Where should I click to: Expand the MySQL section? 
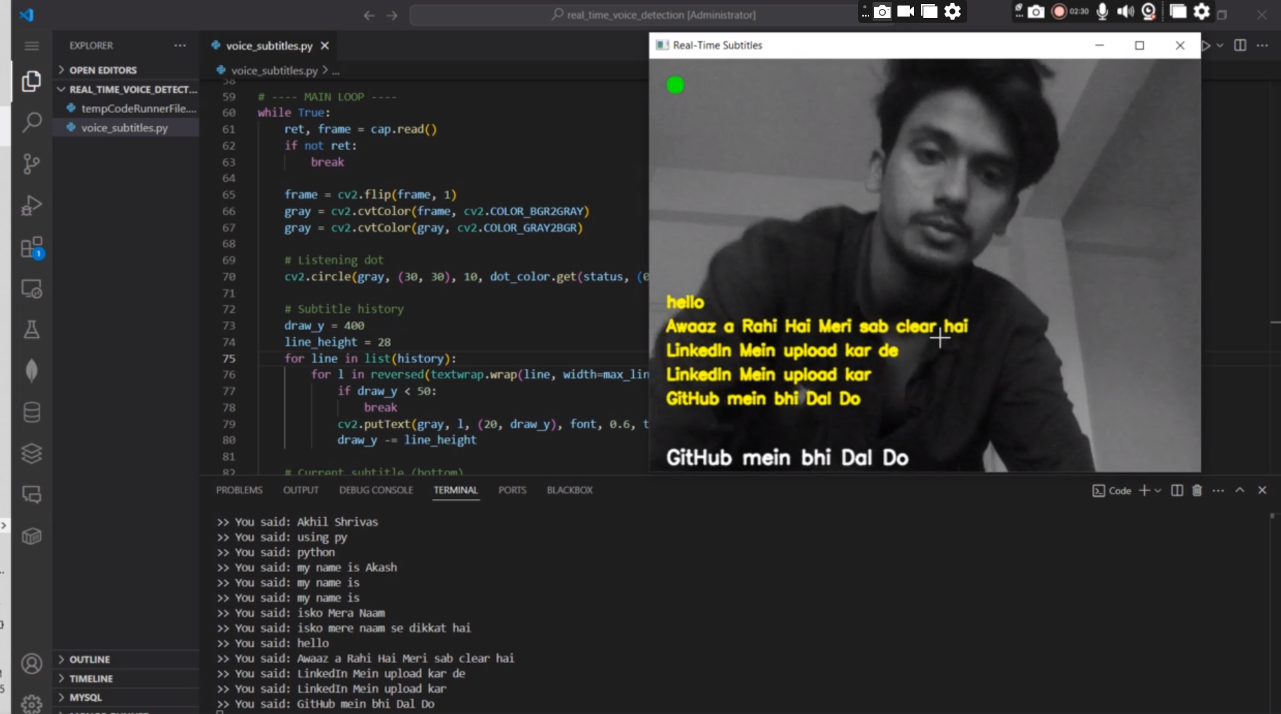coord(127,697)
